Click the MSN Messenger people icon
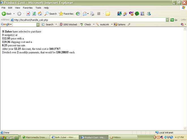Image resolution: width=187 pixels, height=140 pixels. pos(119,14)
